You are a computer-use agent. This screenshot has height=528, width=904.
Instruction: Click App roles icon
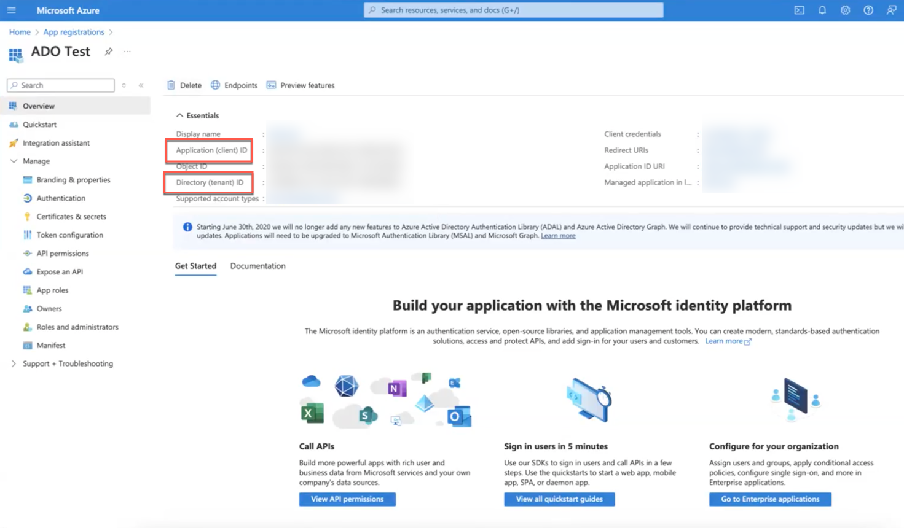point(27,290)
